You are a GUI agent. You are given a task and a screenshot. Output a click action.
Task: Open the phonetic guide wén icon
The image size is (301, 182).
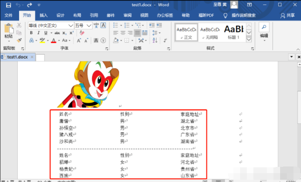pos(96,25)
